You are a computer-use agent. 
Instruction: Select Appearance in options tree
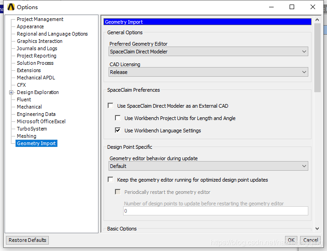(x=30, y=26)
